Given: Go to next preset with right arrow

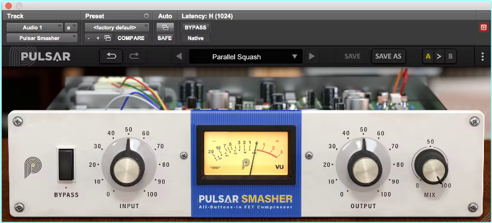Looking at the screenshot, I should (x=311, y=56).
